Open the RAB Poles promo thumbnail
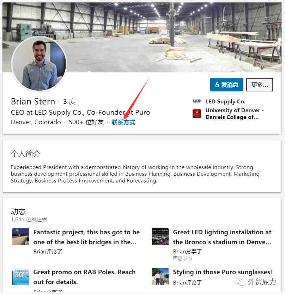This screenshot has width=285, height=294. [x=21, y=277]
